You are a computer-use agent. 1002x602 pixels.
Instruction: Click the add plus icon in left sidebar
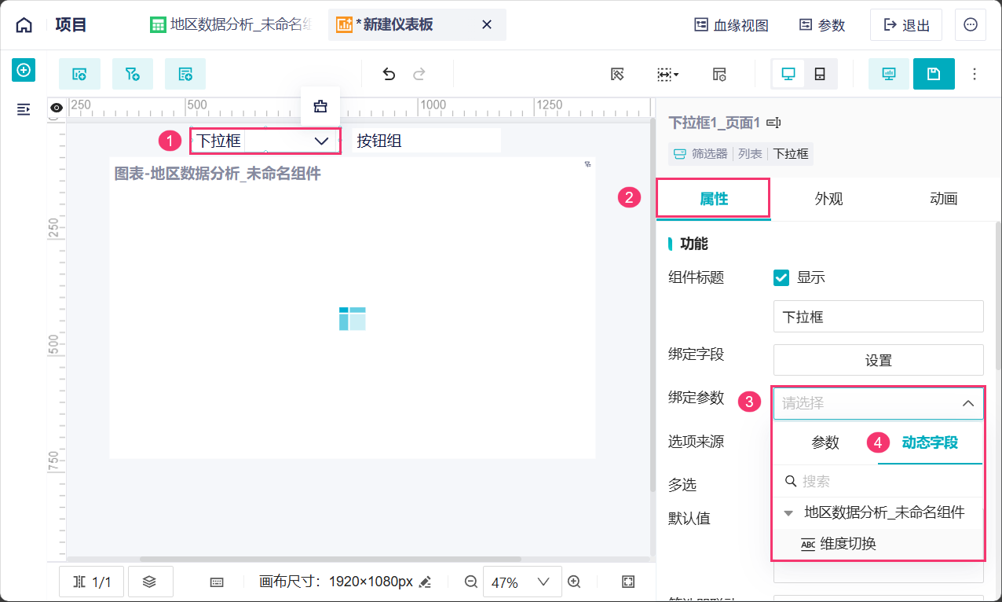pyautogui.click(x=24, y=70)
